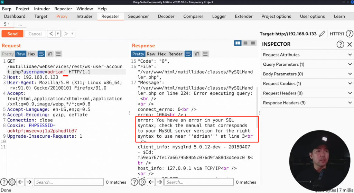This screenshot has width=354, height=193.
Task: Open the Intruder menu
Action: click(x=42, y=9)
